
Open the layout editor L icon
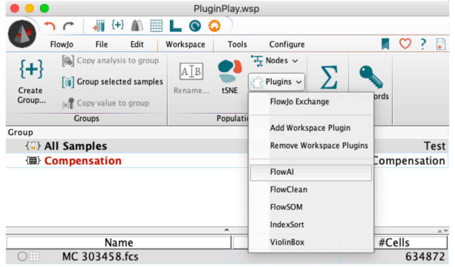[x=176, y=27]
